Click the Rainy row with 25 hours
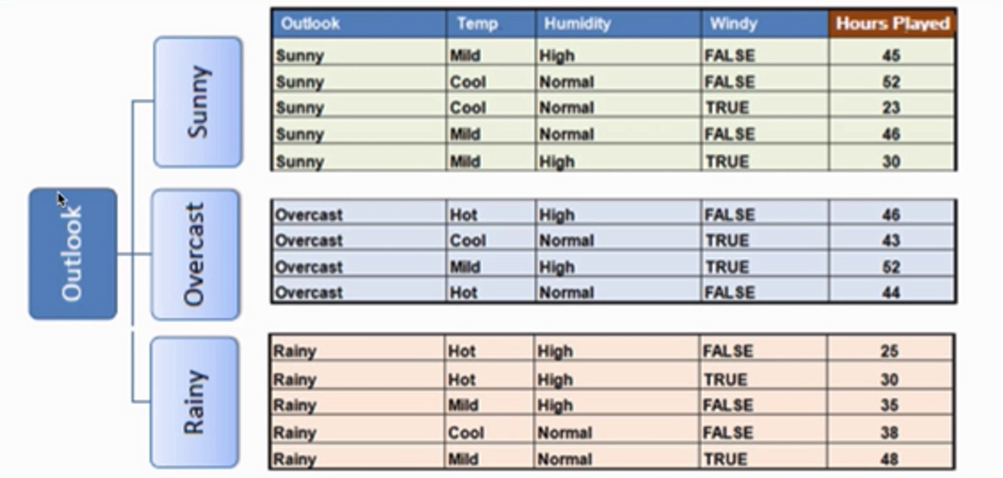1003x478 pixels. 295,351
